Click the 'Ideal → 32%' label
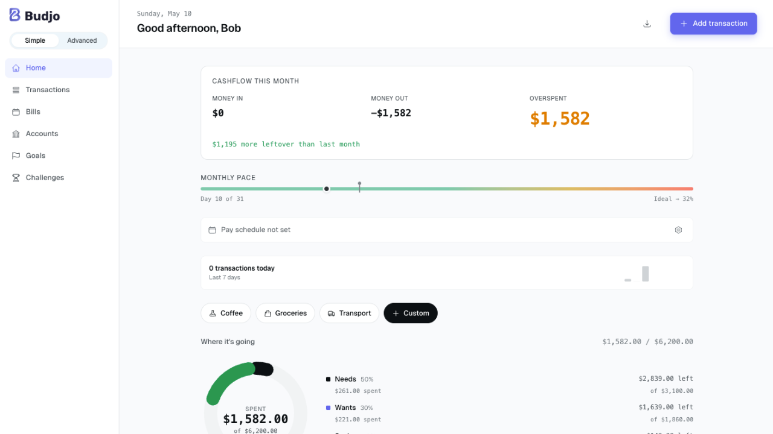 tap(673, 199)
